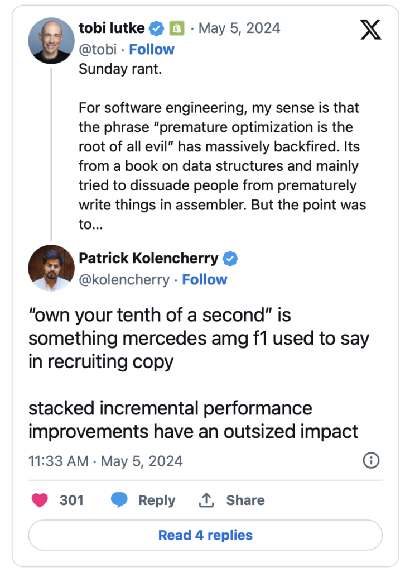This screenshot has width=410, height=572.
Task: Click Patrick Kolencherry's verified badge
Action: 230,258
